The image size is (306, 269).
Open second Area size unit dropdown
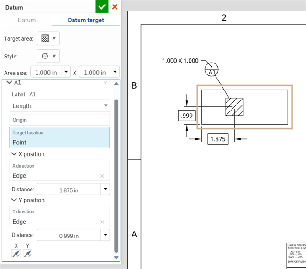pos(115,72)
